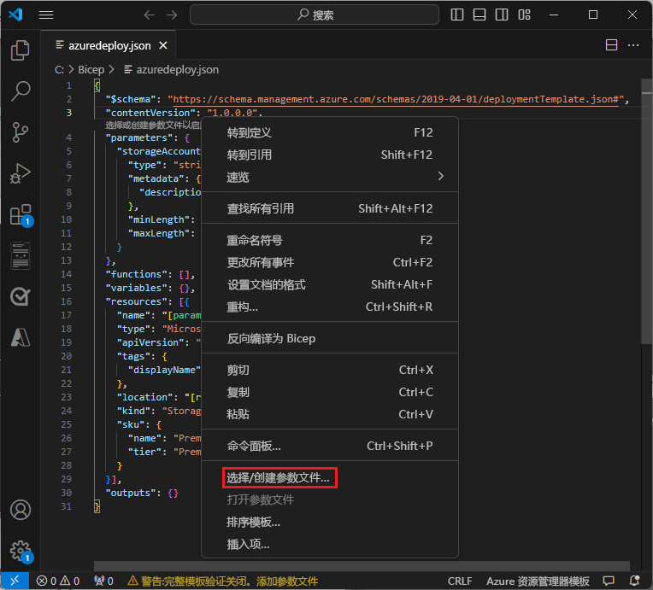
Task: Open the ports forwarded indicator showing 0
Action: coord(104,581)
